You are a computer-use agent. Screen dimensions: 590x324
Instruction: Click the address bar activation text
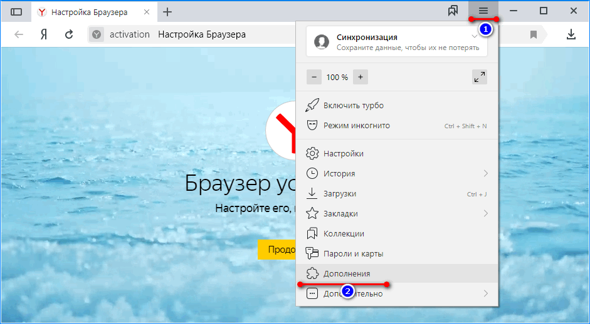coord(129,34)
